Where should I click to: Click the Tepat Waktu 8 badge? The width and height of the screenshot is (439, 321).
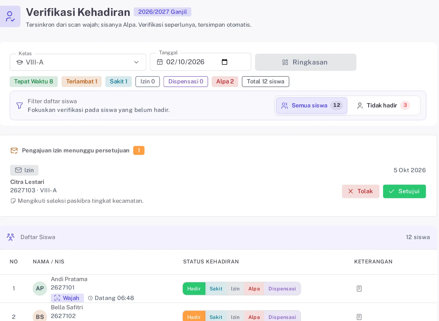tap(34, 82)
